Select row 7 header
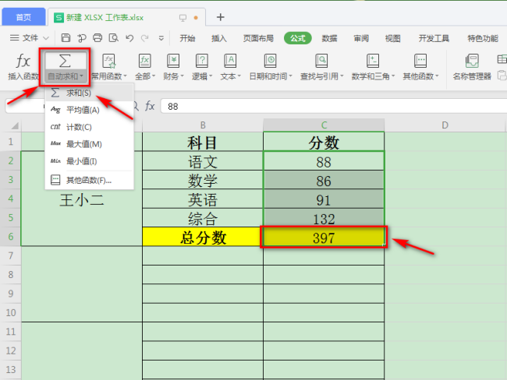507x380 pixels. 11,256
